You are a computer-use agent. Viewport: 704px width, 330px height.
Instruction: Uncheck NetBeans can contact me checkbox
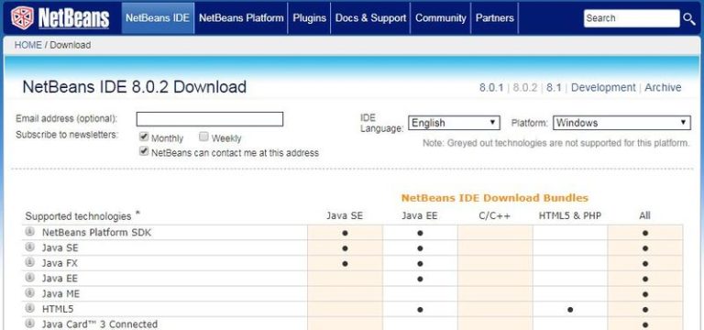click(144, 151)
